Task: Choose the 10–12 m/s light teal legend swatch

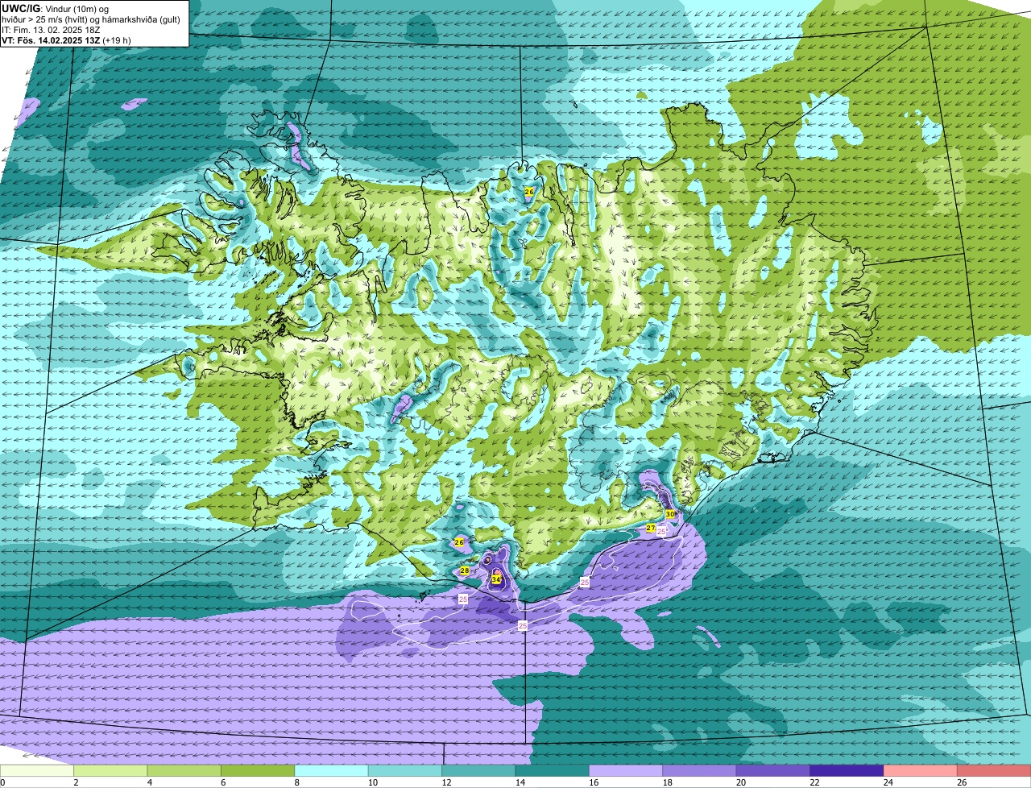Action: tap(405, 770)
